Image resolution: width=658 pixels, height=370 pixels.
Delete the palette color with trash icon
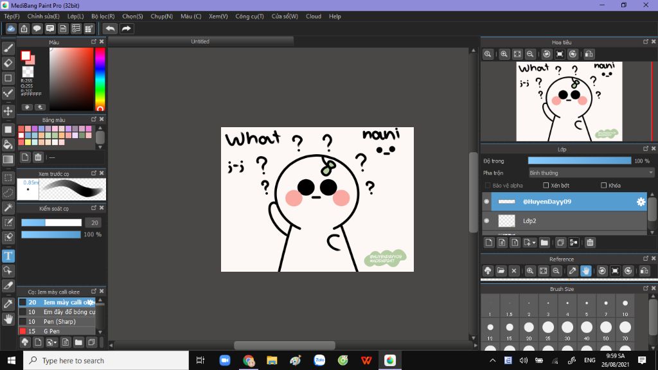click(38, 157)
